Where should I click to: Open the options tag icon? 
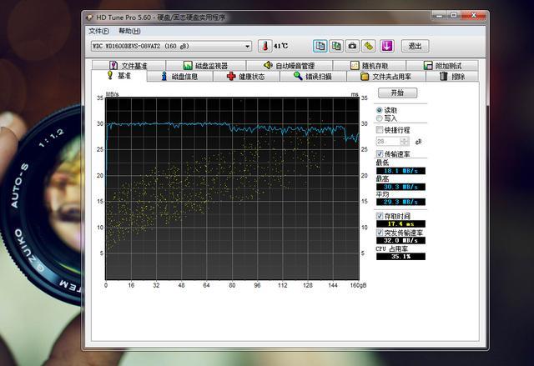369,46
